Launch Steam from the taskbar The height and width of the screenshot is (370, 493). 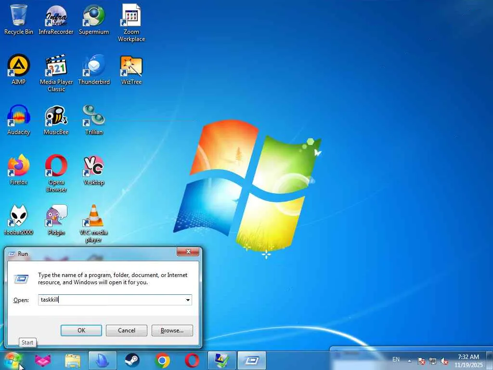click(132, 360)
